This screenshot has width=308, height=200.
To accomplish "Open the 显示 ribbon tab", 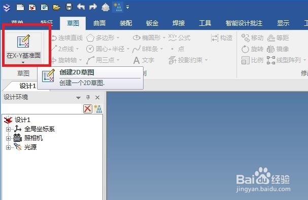I will (x=283, y=23).
